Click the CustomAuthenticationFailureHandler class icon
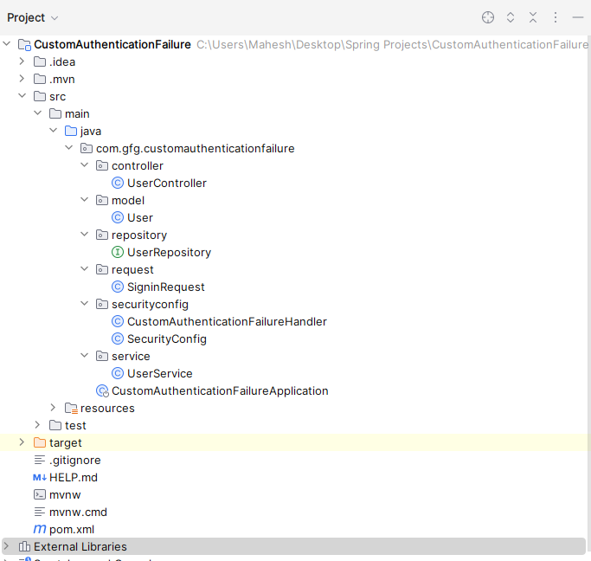591x561 pixels. click(118, 321)
